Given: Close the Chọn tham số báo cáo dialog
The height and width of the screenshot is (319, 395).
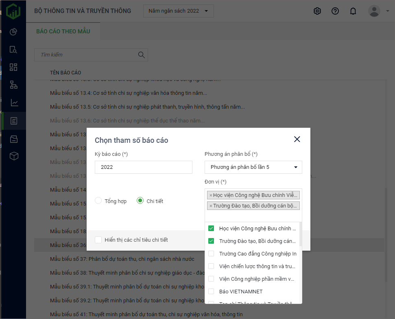Looking at the screenshot, I should coord(297,139).
